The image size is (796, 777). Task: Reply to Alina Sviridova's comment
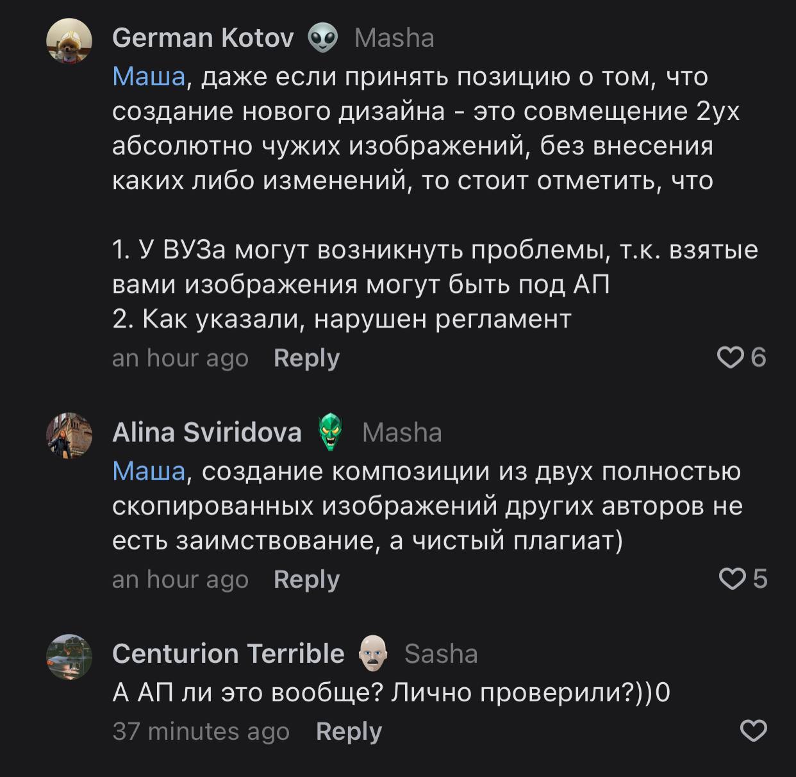[306, 580]
